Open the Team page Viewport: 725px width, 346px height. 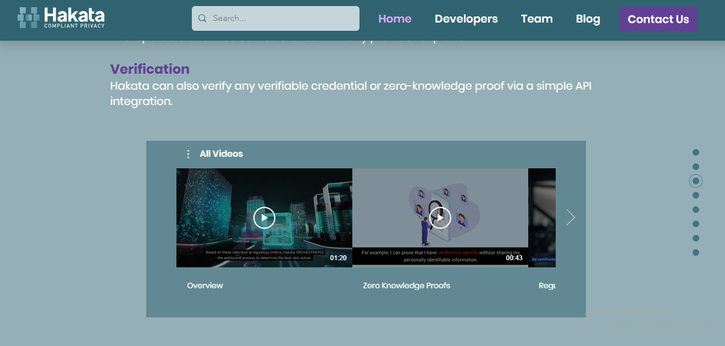(536, 19)
